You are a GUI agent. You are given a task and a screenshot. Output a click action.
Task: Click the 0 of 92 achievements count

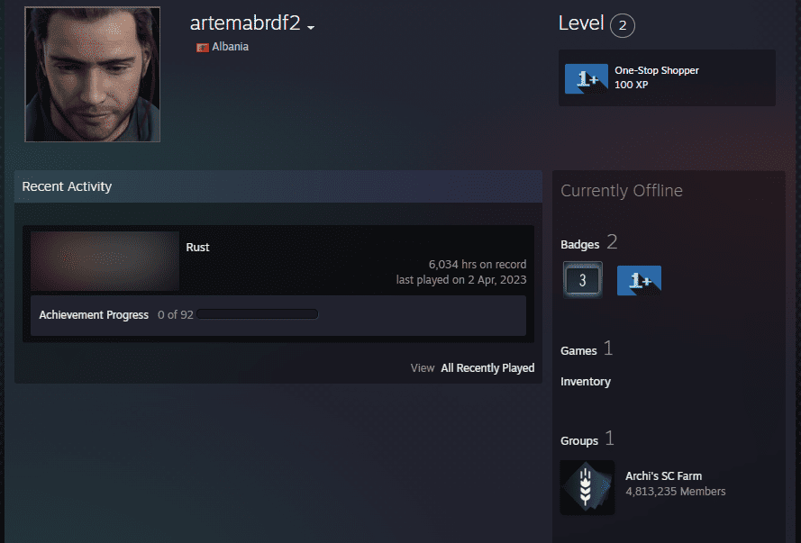tap(175, 315)
